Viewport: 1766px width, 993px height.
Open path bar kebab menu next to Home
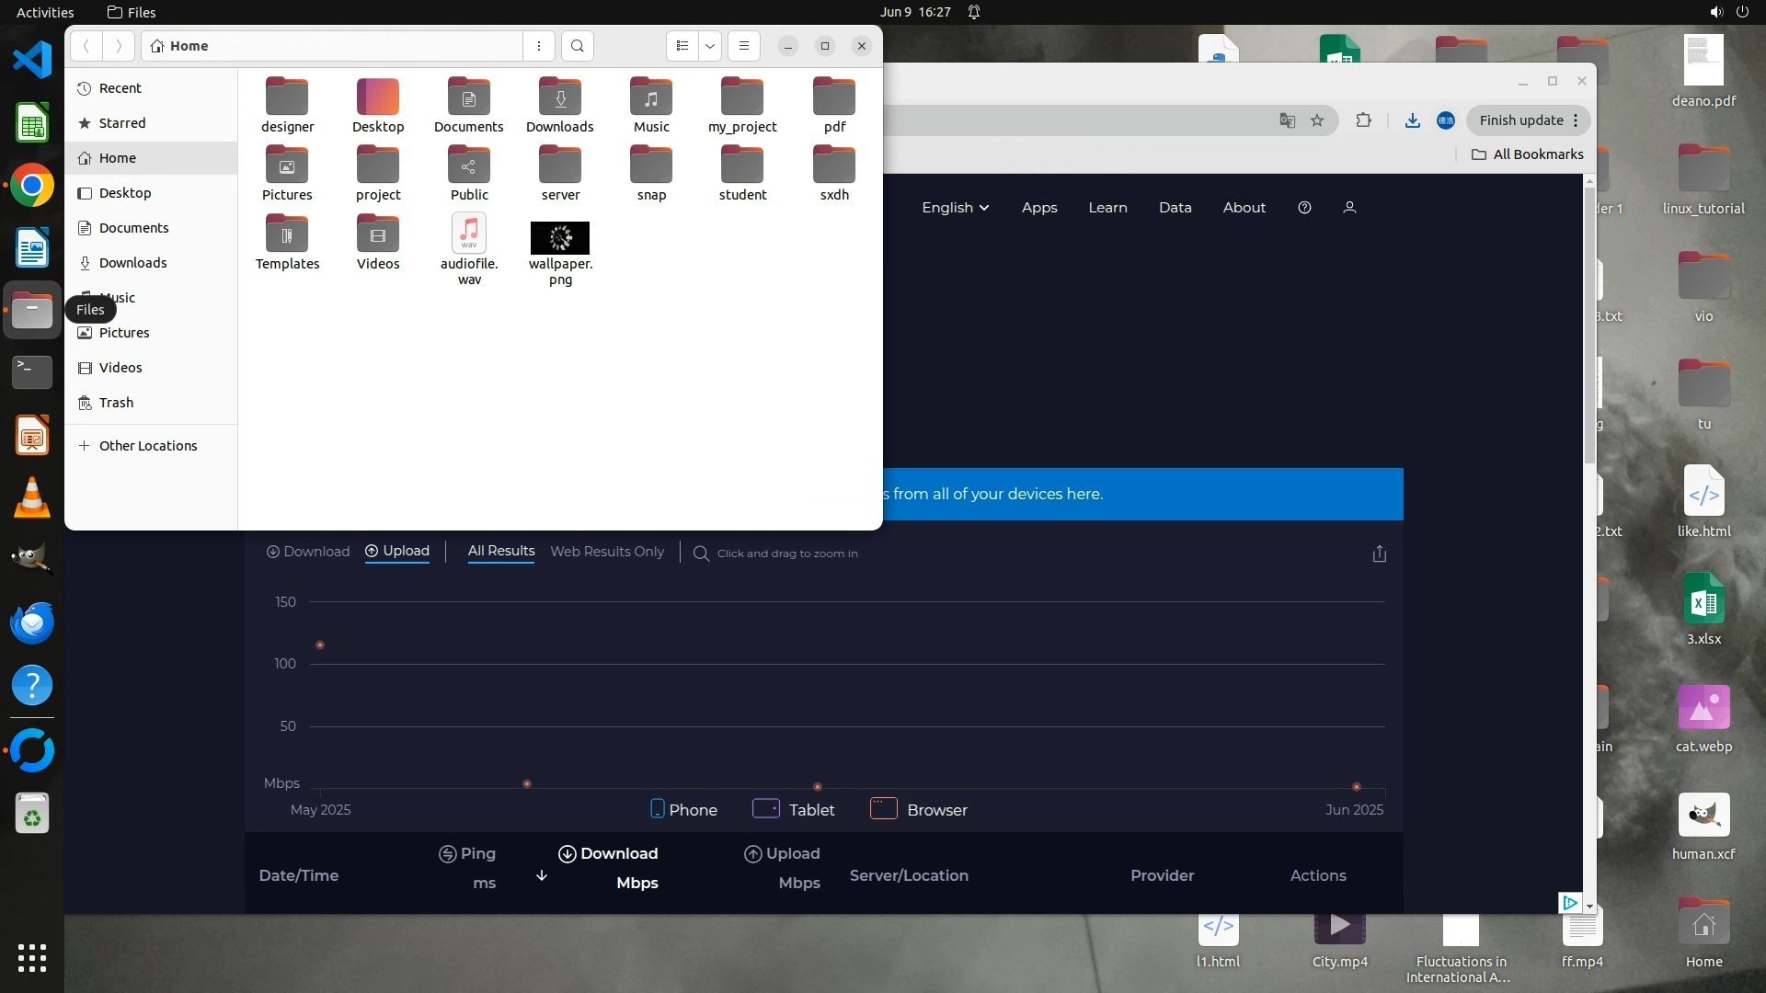tap(539, 46)
